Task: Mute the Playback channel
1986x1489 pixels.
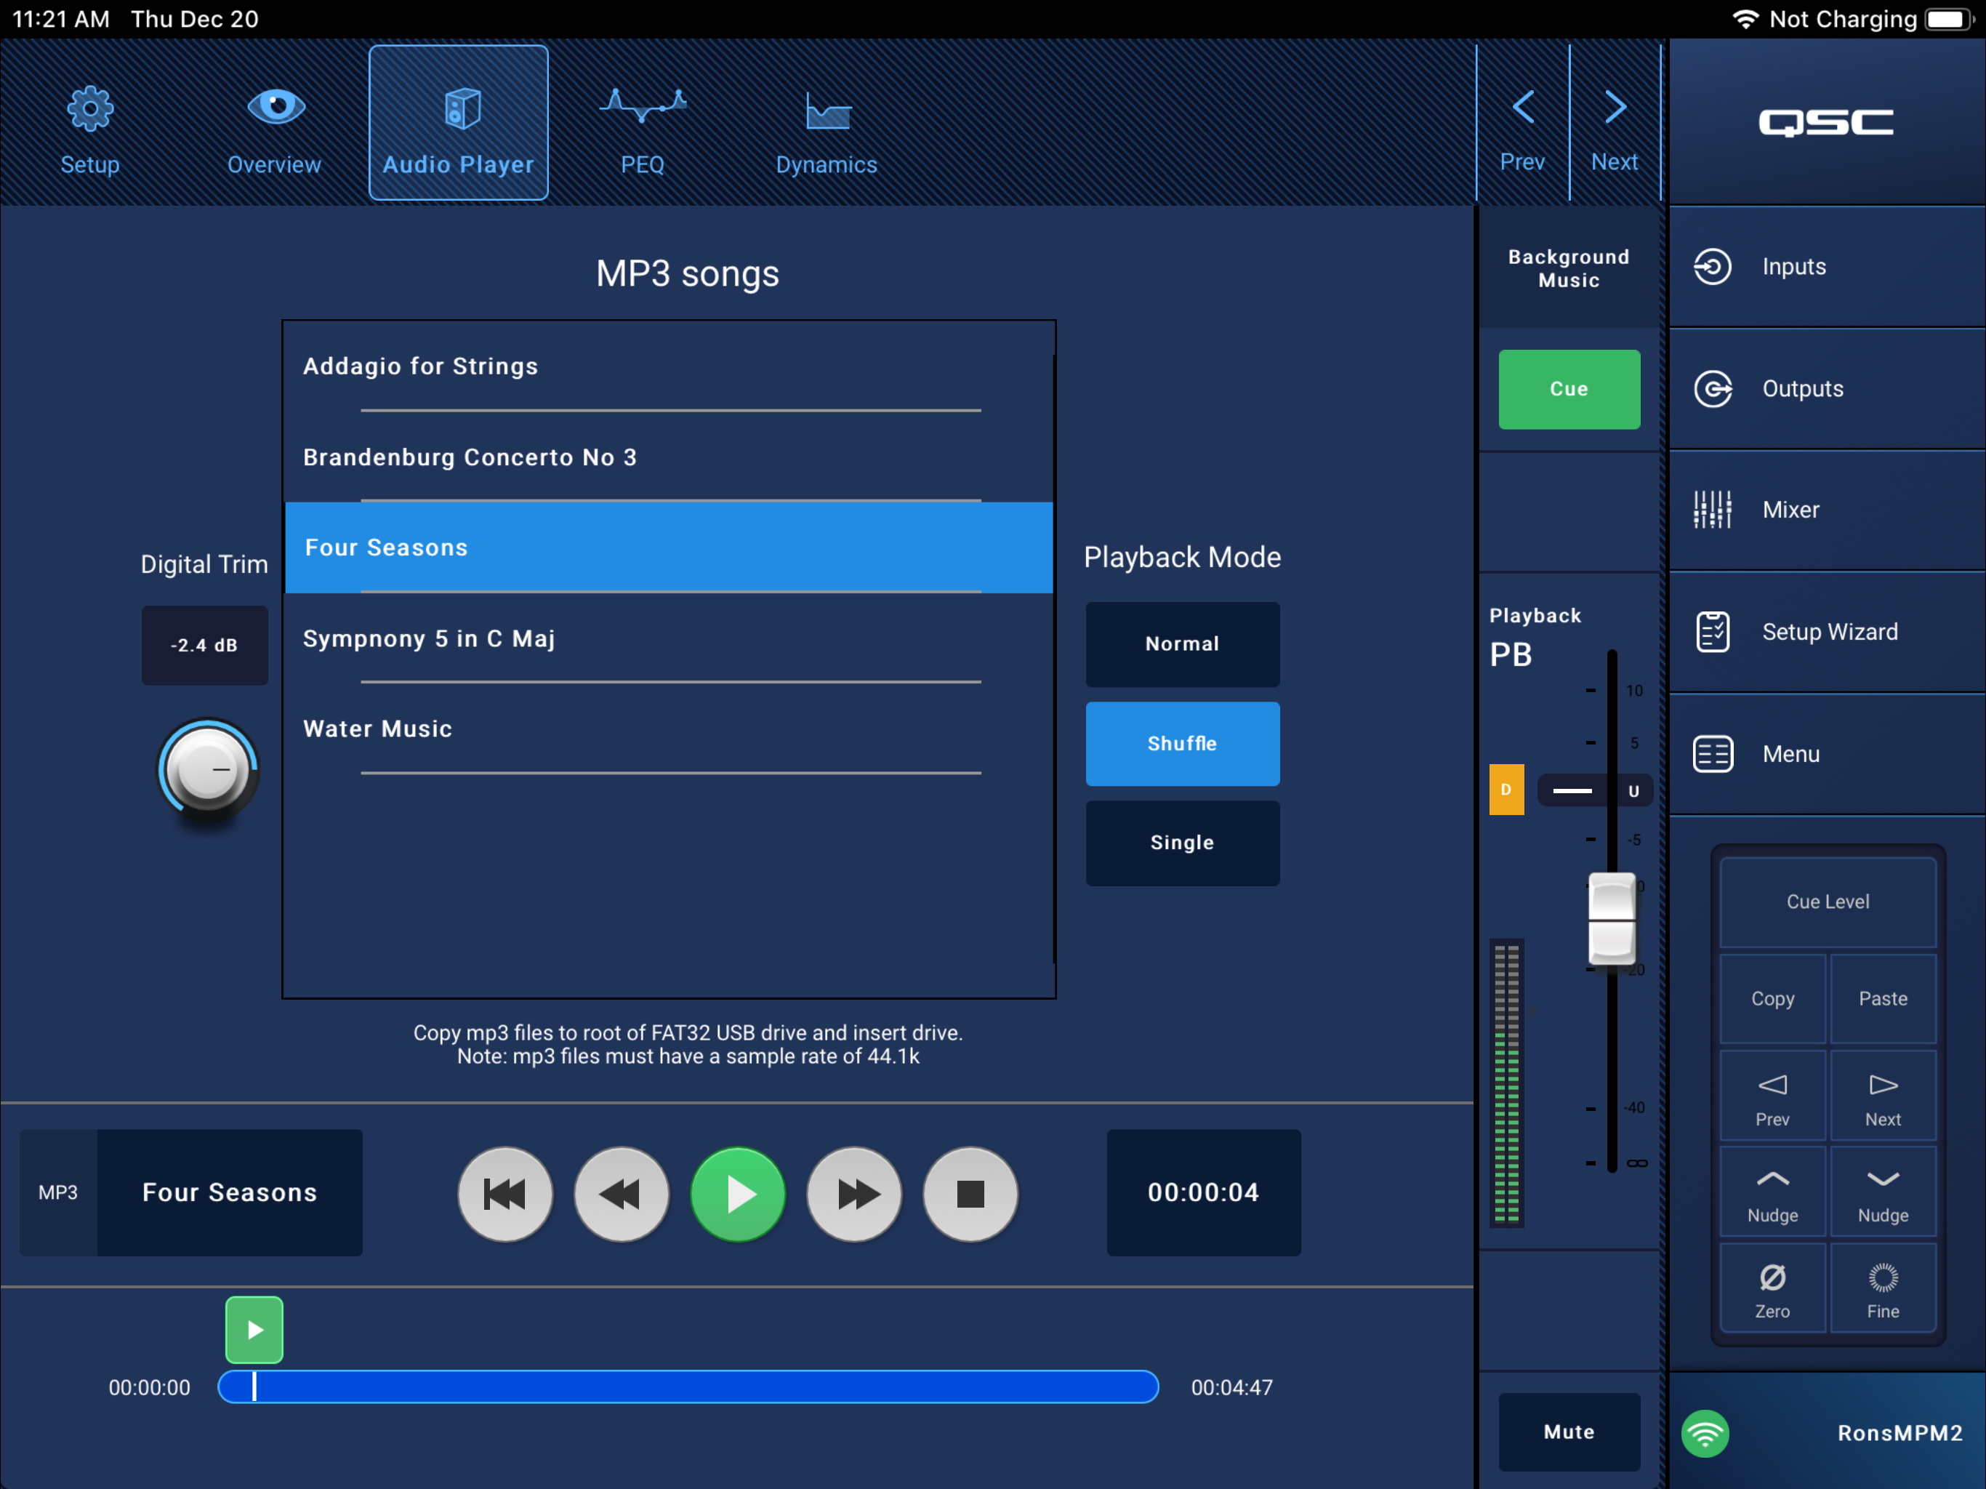Action: [x=1569, y=1432]
